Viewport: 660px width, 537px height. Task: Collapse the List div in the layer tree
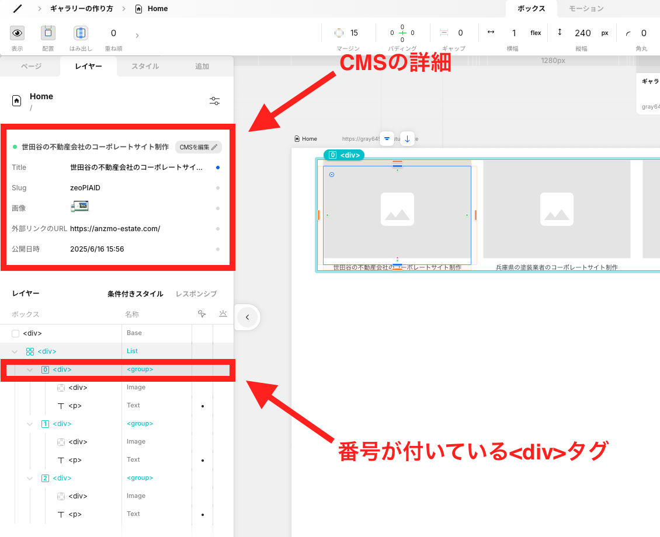[x=14, y=351]
